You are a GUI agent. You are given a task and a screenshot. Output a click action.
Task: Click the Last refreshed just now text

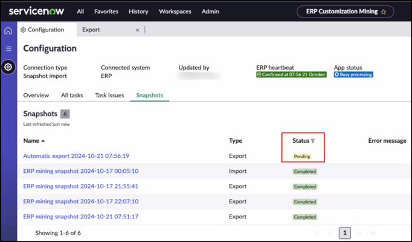[x=47, y=124]
